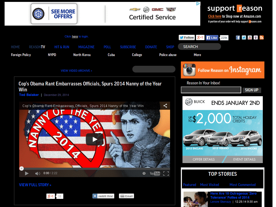Select the Foreign Policy topic
This screenshot has height=207, width=276.
point(21,55)
